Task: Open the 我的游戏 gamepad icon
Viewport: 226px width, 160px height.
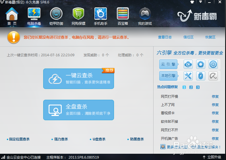Action: pos(145,14)
